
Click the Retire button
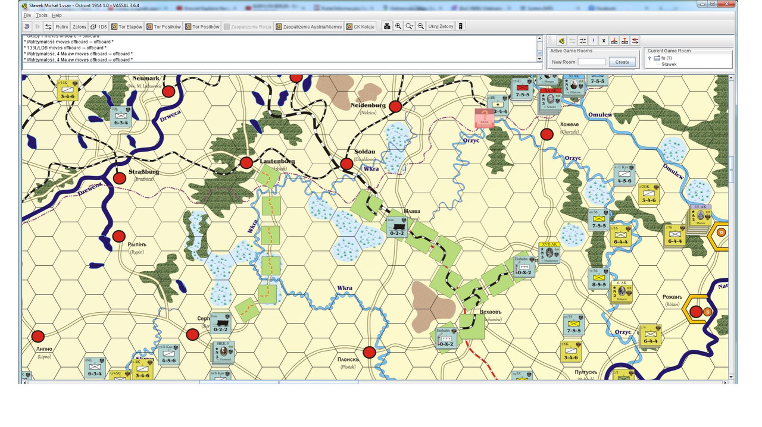pyautogui.click(x=62, y=27)
